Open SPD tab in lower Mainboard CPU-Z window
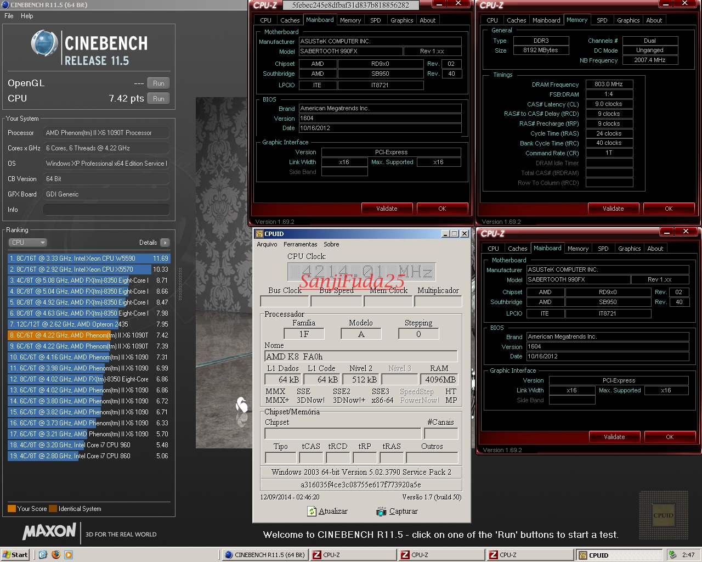The height and width of the screenshot is (562, 702). [x=603, y=249]
